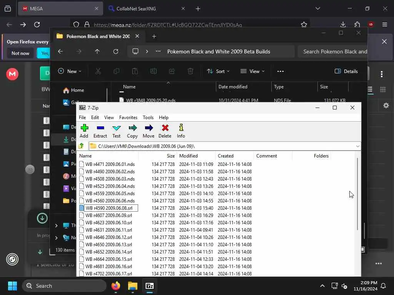Sort 7-Zip list by Size column

[158, 156]
